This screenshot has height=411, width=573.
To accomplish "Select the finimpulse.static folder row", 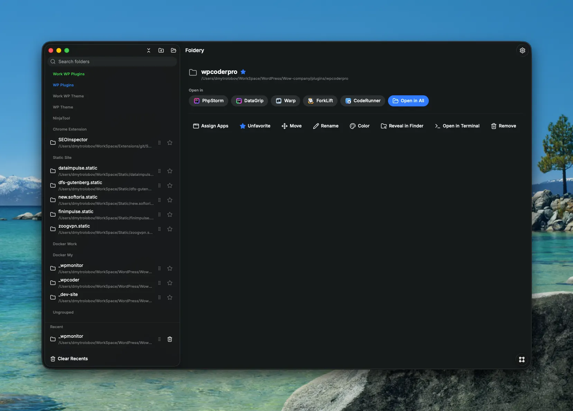I will (112, 214).
